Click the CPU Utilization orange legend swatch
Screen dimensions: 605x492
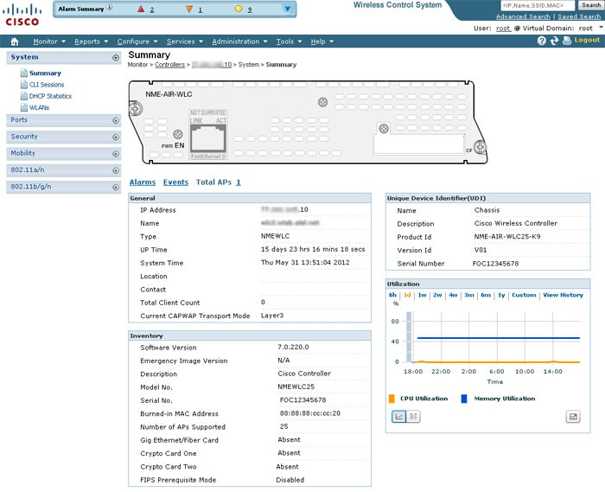point(392,399)
